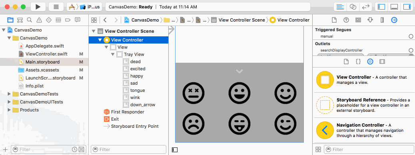Collapse the View outline item
415x155 pixels.
pos(106,48)
